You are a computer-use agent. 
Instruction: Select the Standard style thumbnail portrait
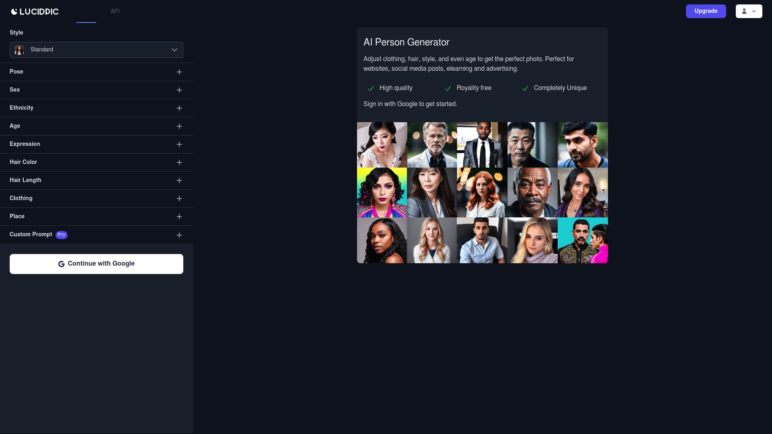coord(19,50)
